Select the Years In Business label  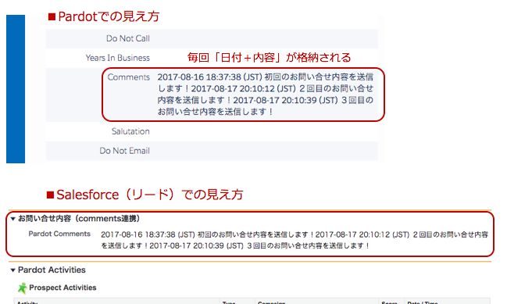click(x=118, y=58)
